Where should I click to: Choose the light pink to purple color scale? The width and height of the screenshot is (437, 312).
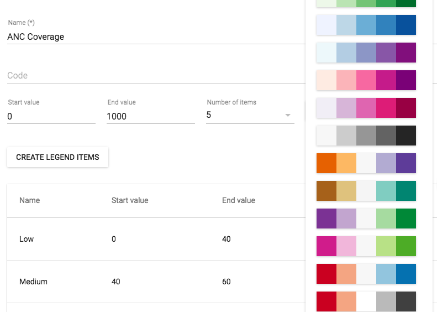tap(366, 80)
